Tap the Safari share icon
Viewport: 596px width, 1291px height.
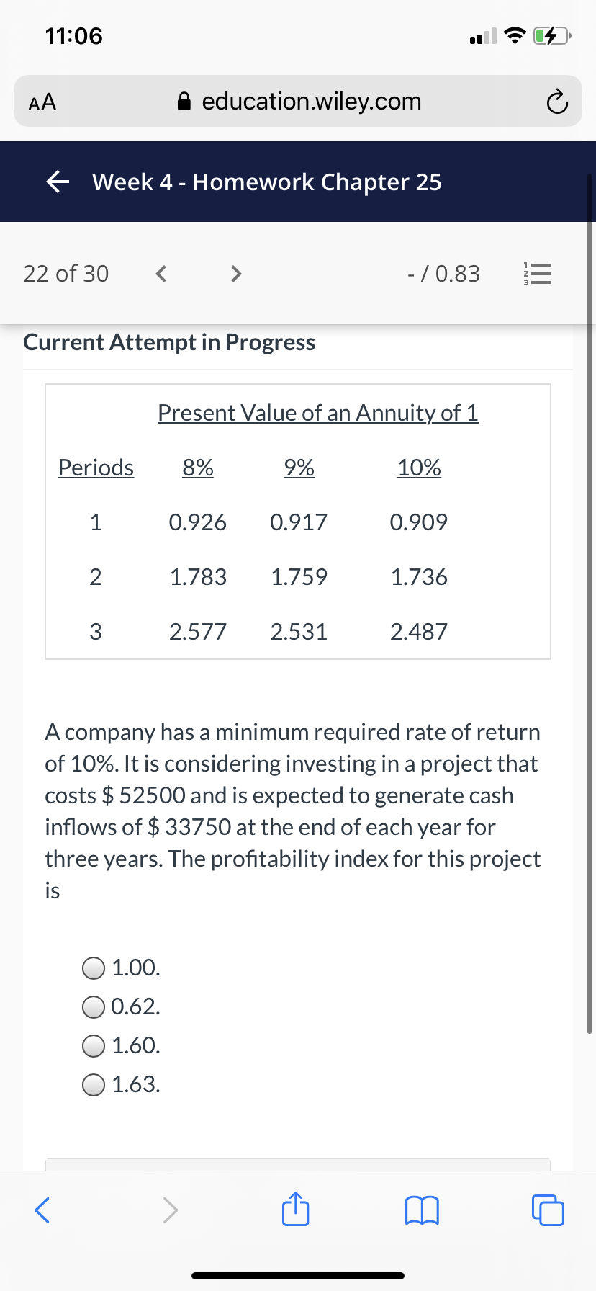tap(295, 1210)
